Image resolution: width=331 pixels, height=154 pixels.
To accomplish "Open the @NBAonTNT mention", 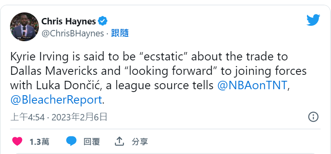I will coord(252,85).
